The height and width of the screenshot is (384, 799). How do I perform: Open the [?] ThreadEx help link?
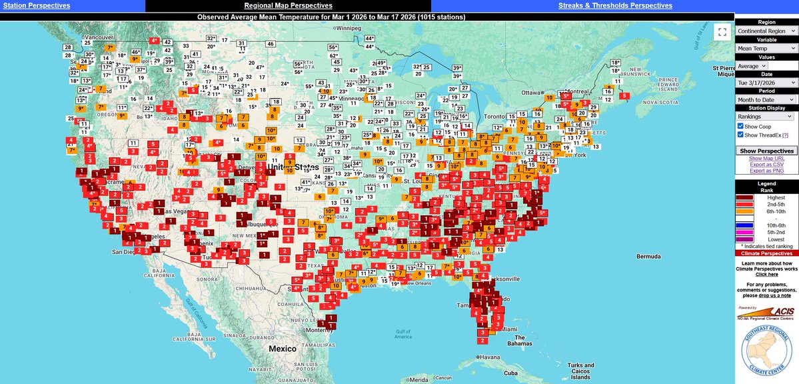coord(786,135)
